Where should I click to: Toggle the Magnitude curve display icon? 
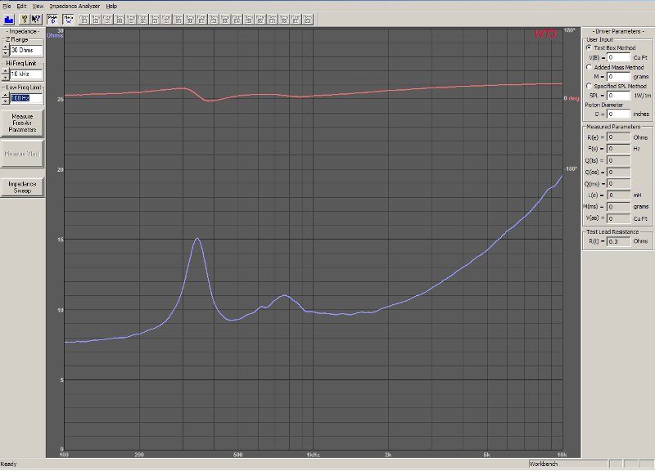point(68,19)
